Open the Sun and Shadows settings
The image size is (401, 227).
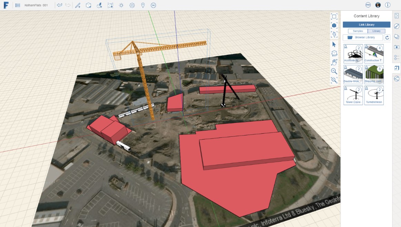tap(122, 5)
